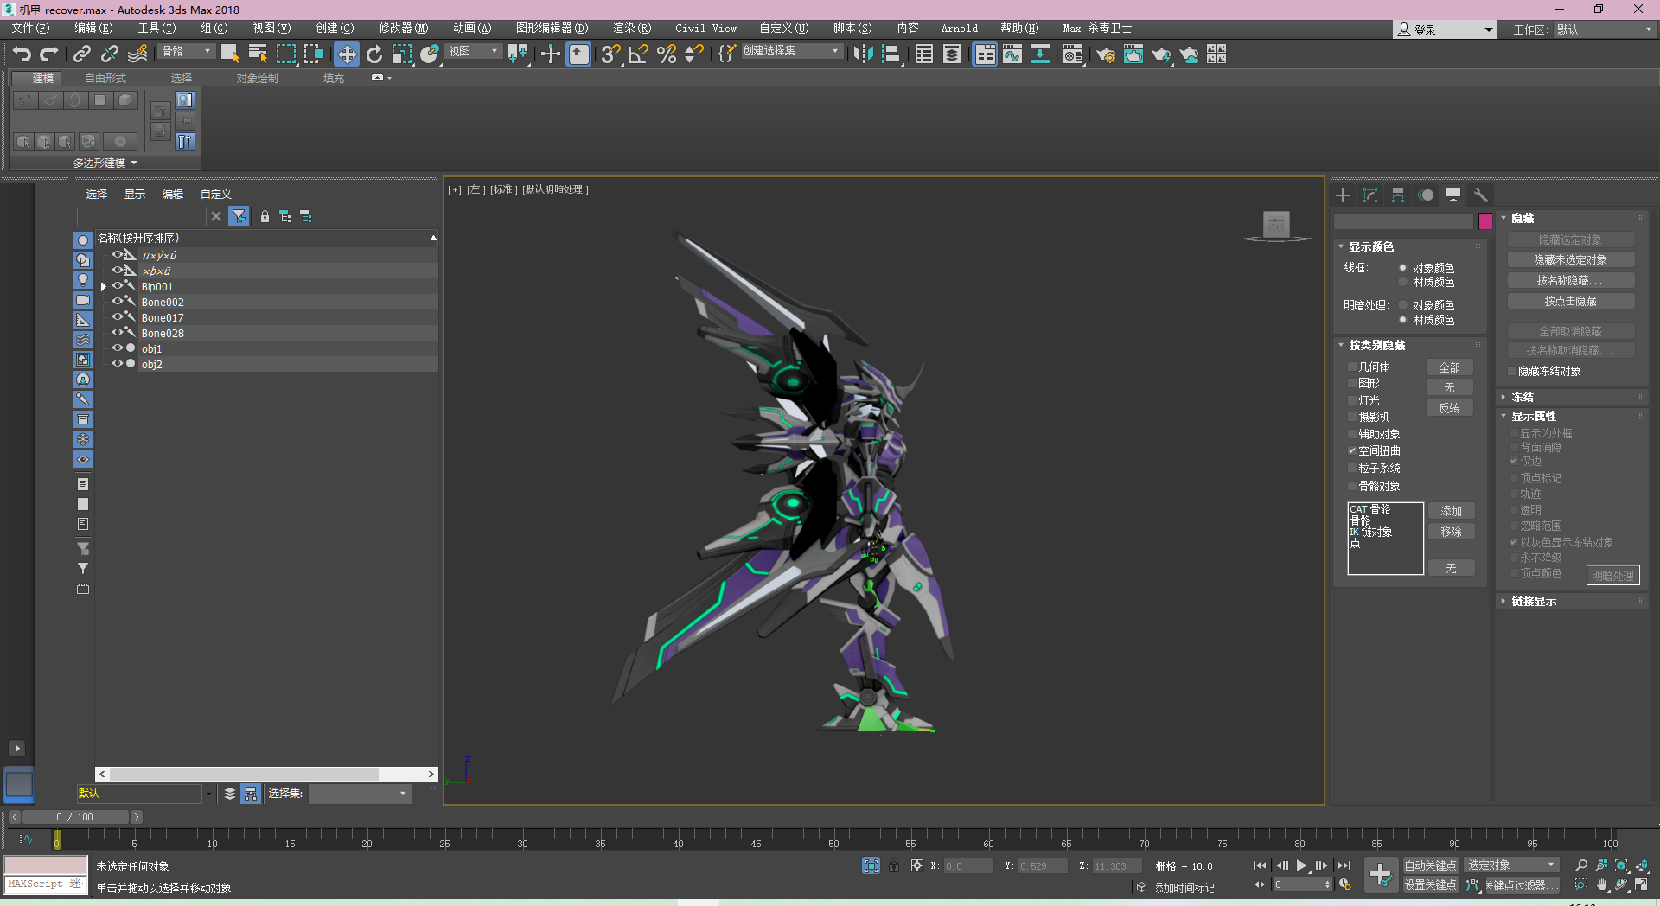
Task: Activate the Select and Move tool
Action: pos(347,54)
